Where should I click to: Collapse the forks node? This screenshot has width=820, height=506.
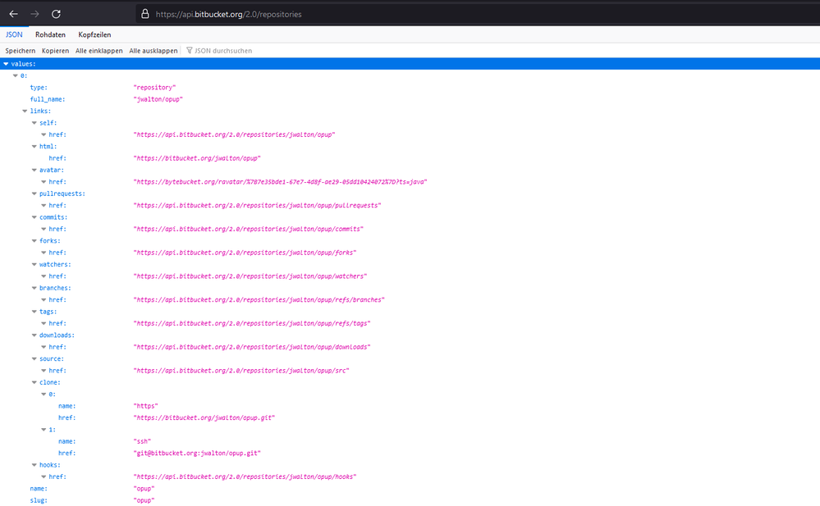pyautogui.click(x=34, y=241)
